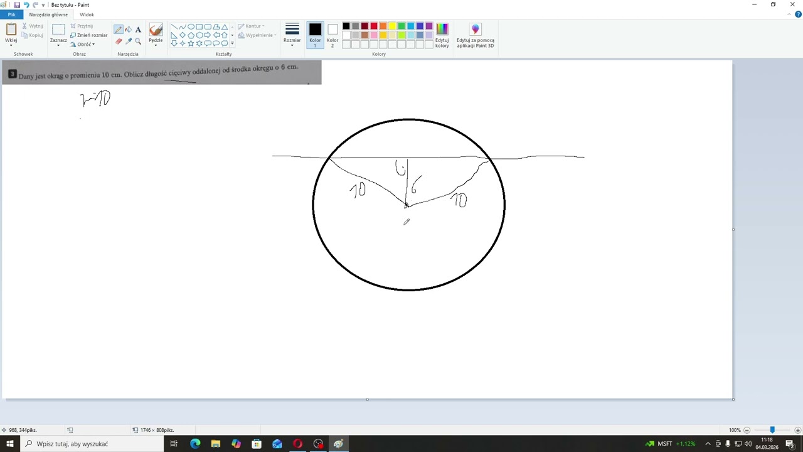Click the zoom in plus button
This screenshot has height=452, width=803.
click(x=798, y=430)
